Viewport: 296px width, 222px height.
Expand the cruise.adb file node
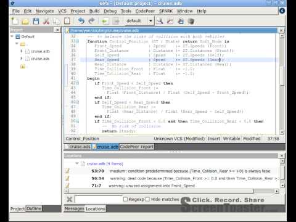[x=21, y=51]
